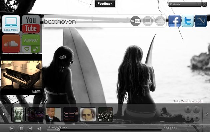The width and height of the screenshot is (210, 132).
Task: Select the statue playlist thumbnail
Action: [18, 114]
